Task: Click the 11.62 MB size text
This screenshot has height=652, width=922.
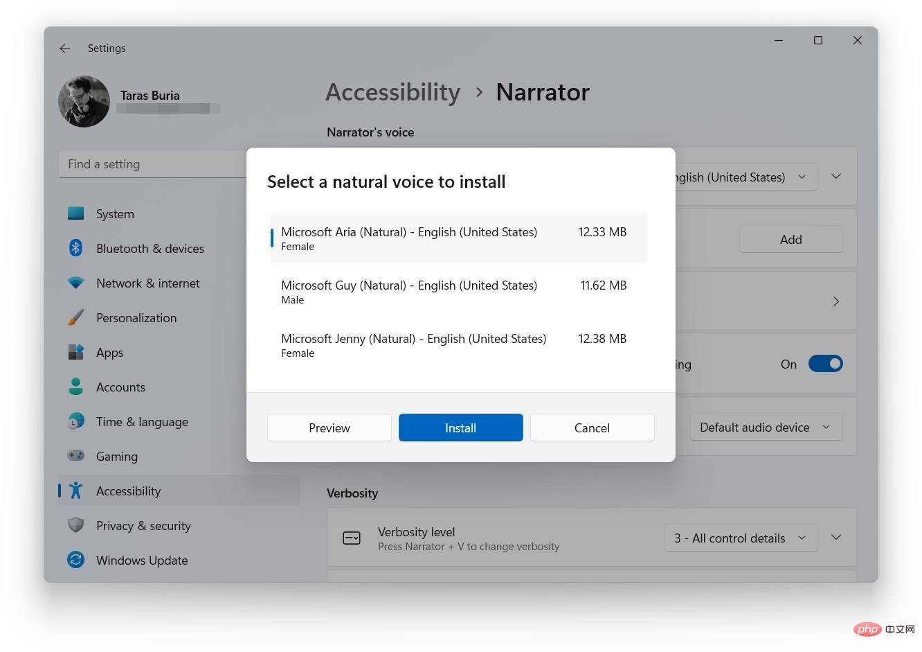Action: pyautogui.click(x=604, y=285)
